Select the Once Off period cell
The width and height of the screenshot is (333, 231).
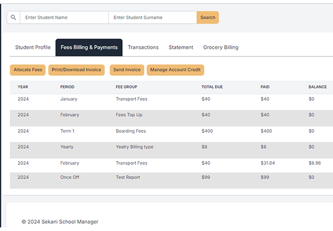pyautogui.click(x=70, y=177)
